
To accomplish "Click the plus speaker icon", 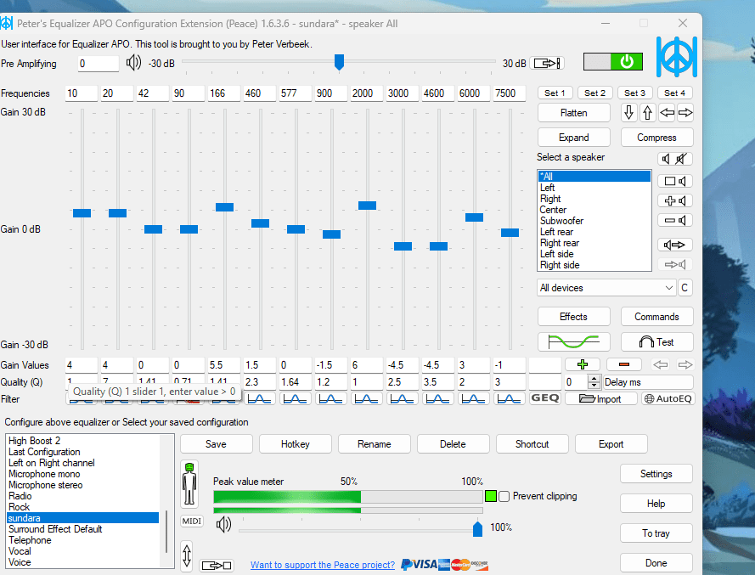I will click(675, 200).
